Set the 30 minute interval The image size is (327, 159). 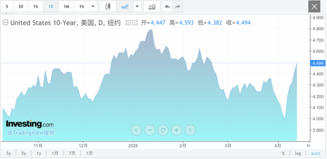(x=21, y=6)
